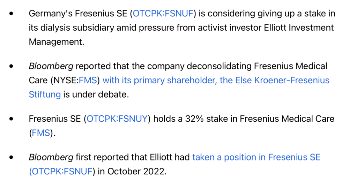Click the bullet before "Bloomberg reported that"
This screenshot has width=349, height=181.
tap(13, 66)
